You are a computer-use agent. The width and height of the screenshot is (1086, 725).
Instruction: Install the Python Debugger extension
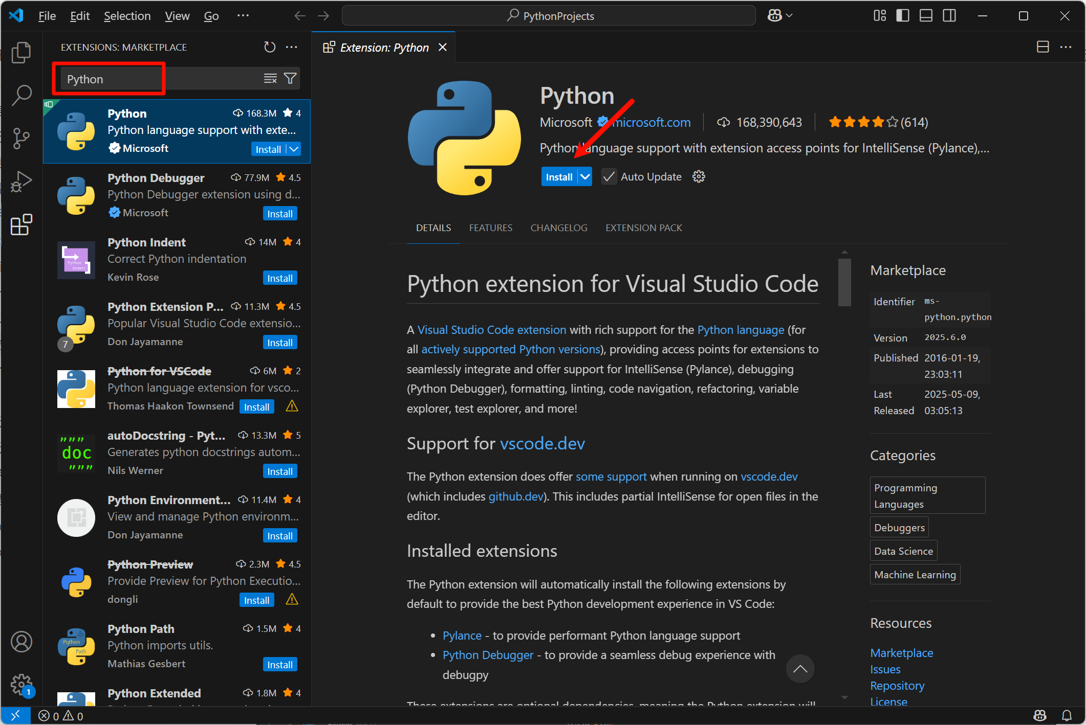click(279, 213)
